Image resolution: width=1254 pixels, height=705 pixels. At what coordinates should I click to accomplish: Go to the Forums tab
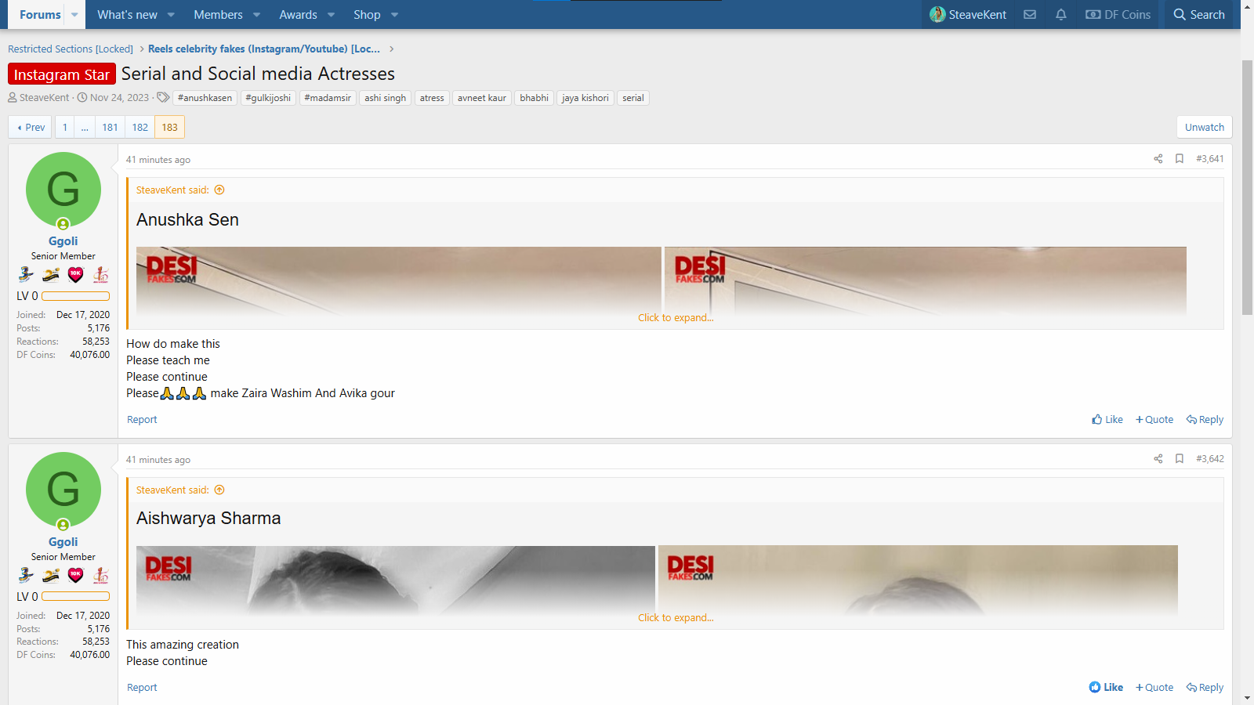[40, 15]
